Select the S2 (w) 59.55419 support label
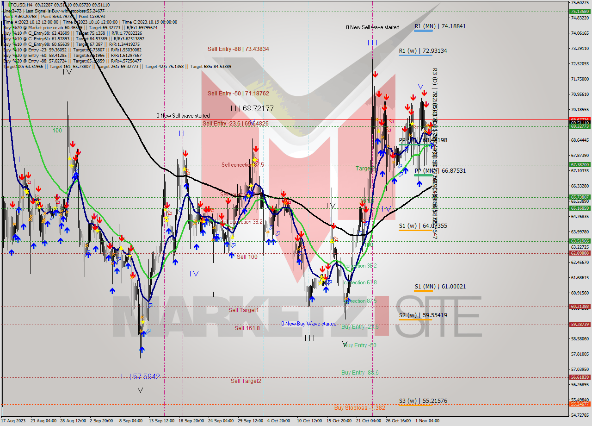This screenshot has height=426, width=592. tap(423, 315)
